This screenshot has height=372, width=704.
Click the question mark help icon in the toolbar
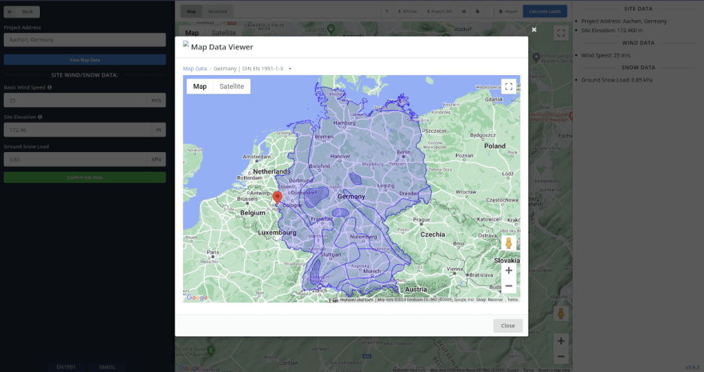coord(386,12)
